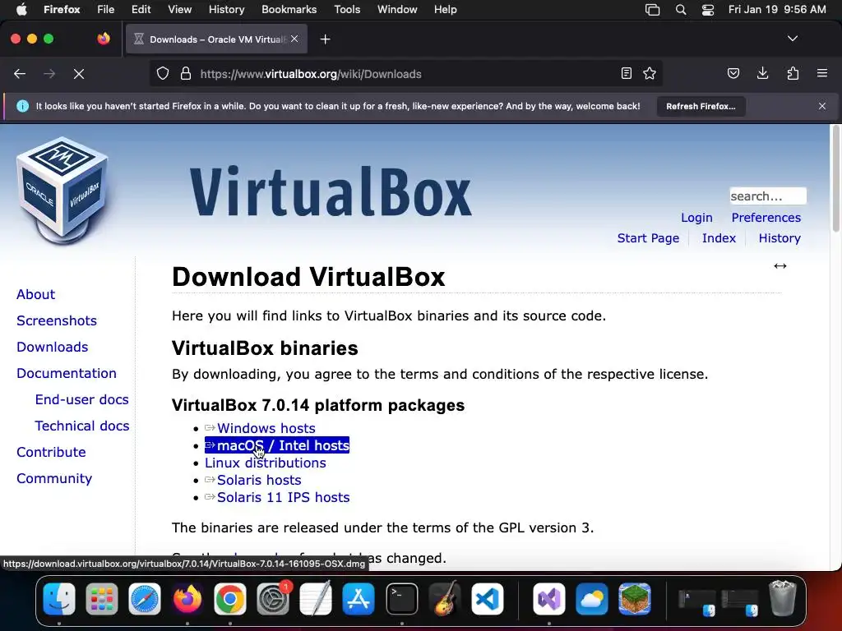The width and height of the screenshot is (842, 631).
Task: Open Control Center in menu bar
Action: [x=708, y=10]
